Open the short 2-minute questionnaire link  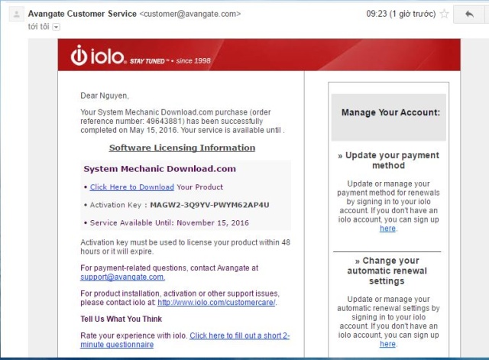pyautogui.click(x=185, y=340)
